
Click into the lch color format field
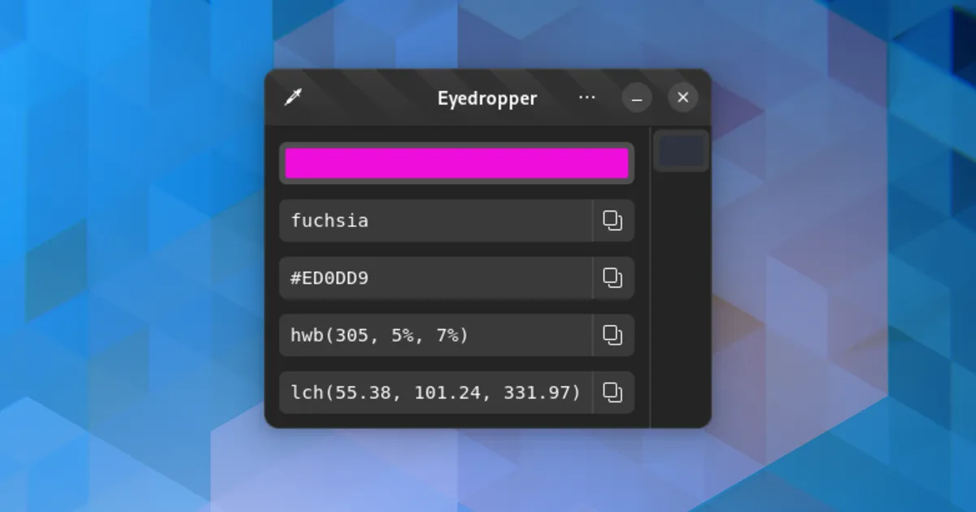[x=435, y=393]
